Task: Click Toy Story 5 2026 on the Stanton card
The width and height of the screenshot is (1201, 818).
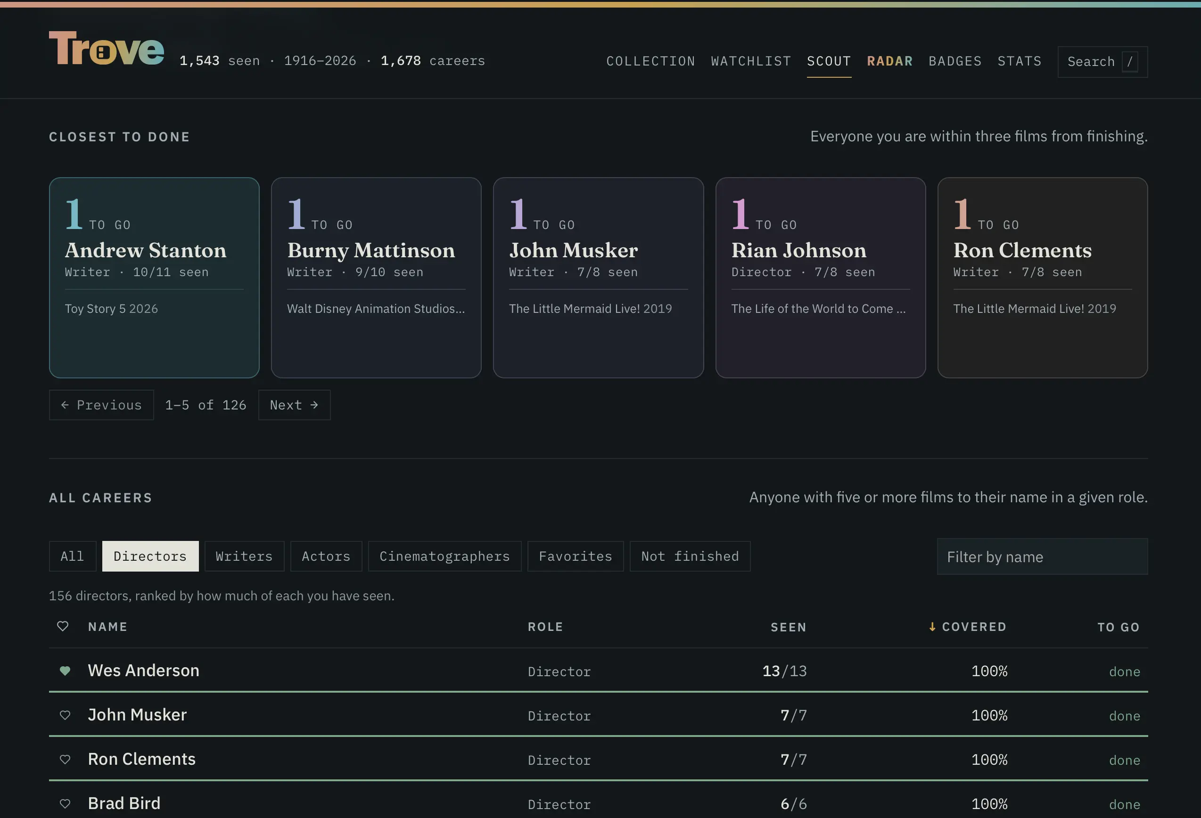Action: [x=111, y=309]
